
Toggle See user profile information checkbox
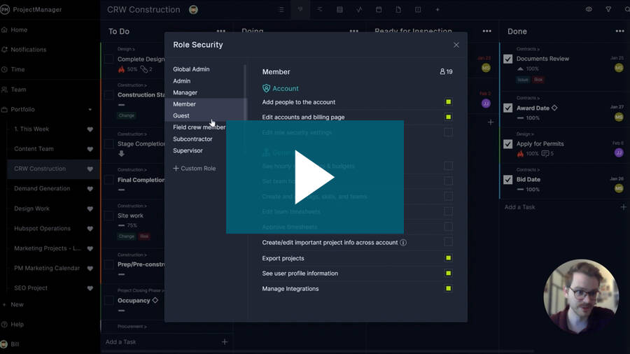[x=448, y=273]
